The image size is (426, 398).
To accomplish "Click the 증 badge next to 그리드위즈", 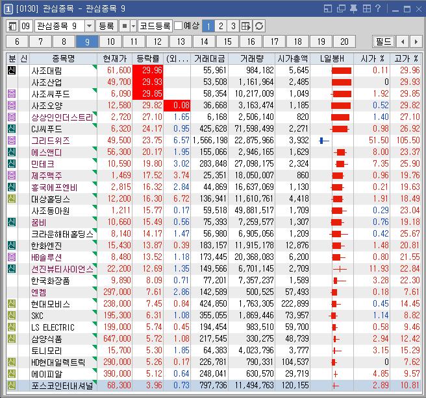I will tap(12, 140).
